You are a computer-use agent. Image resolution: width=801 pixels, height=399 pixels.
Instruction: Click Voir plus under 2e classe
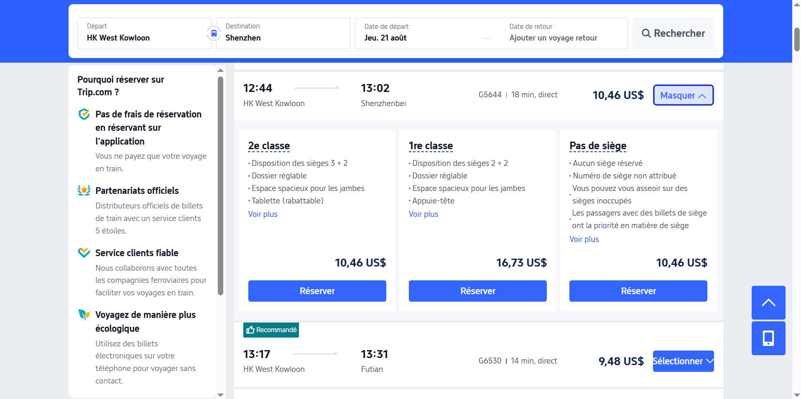coord(263,214)
